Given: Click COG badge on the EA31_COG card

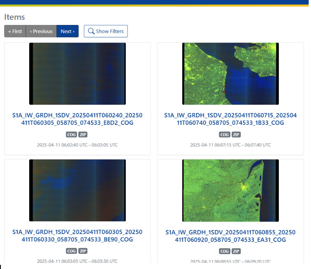Looking at the screenshot, I should coord(225,251).
